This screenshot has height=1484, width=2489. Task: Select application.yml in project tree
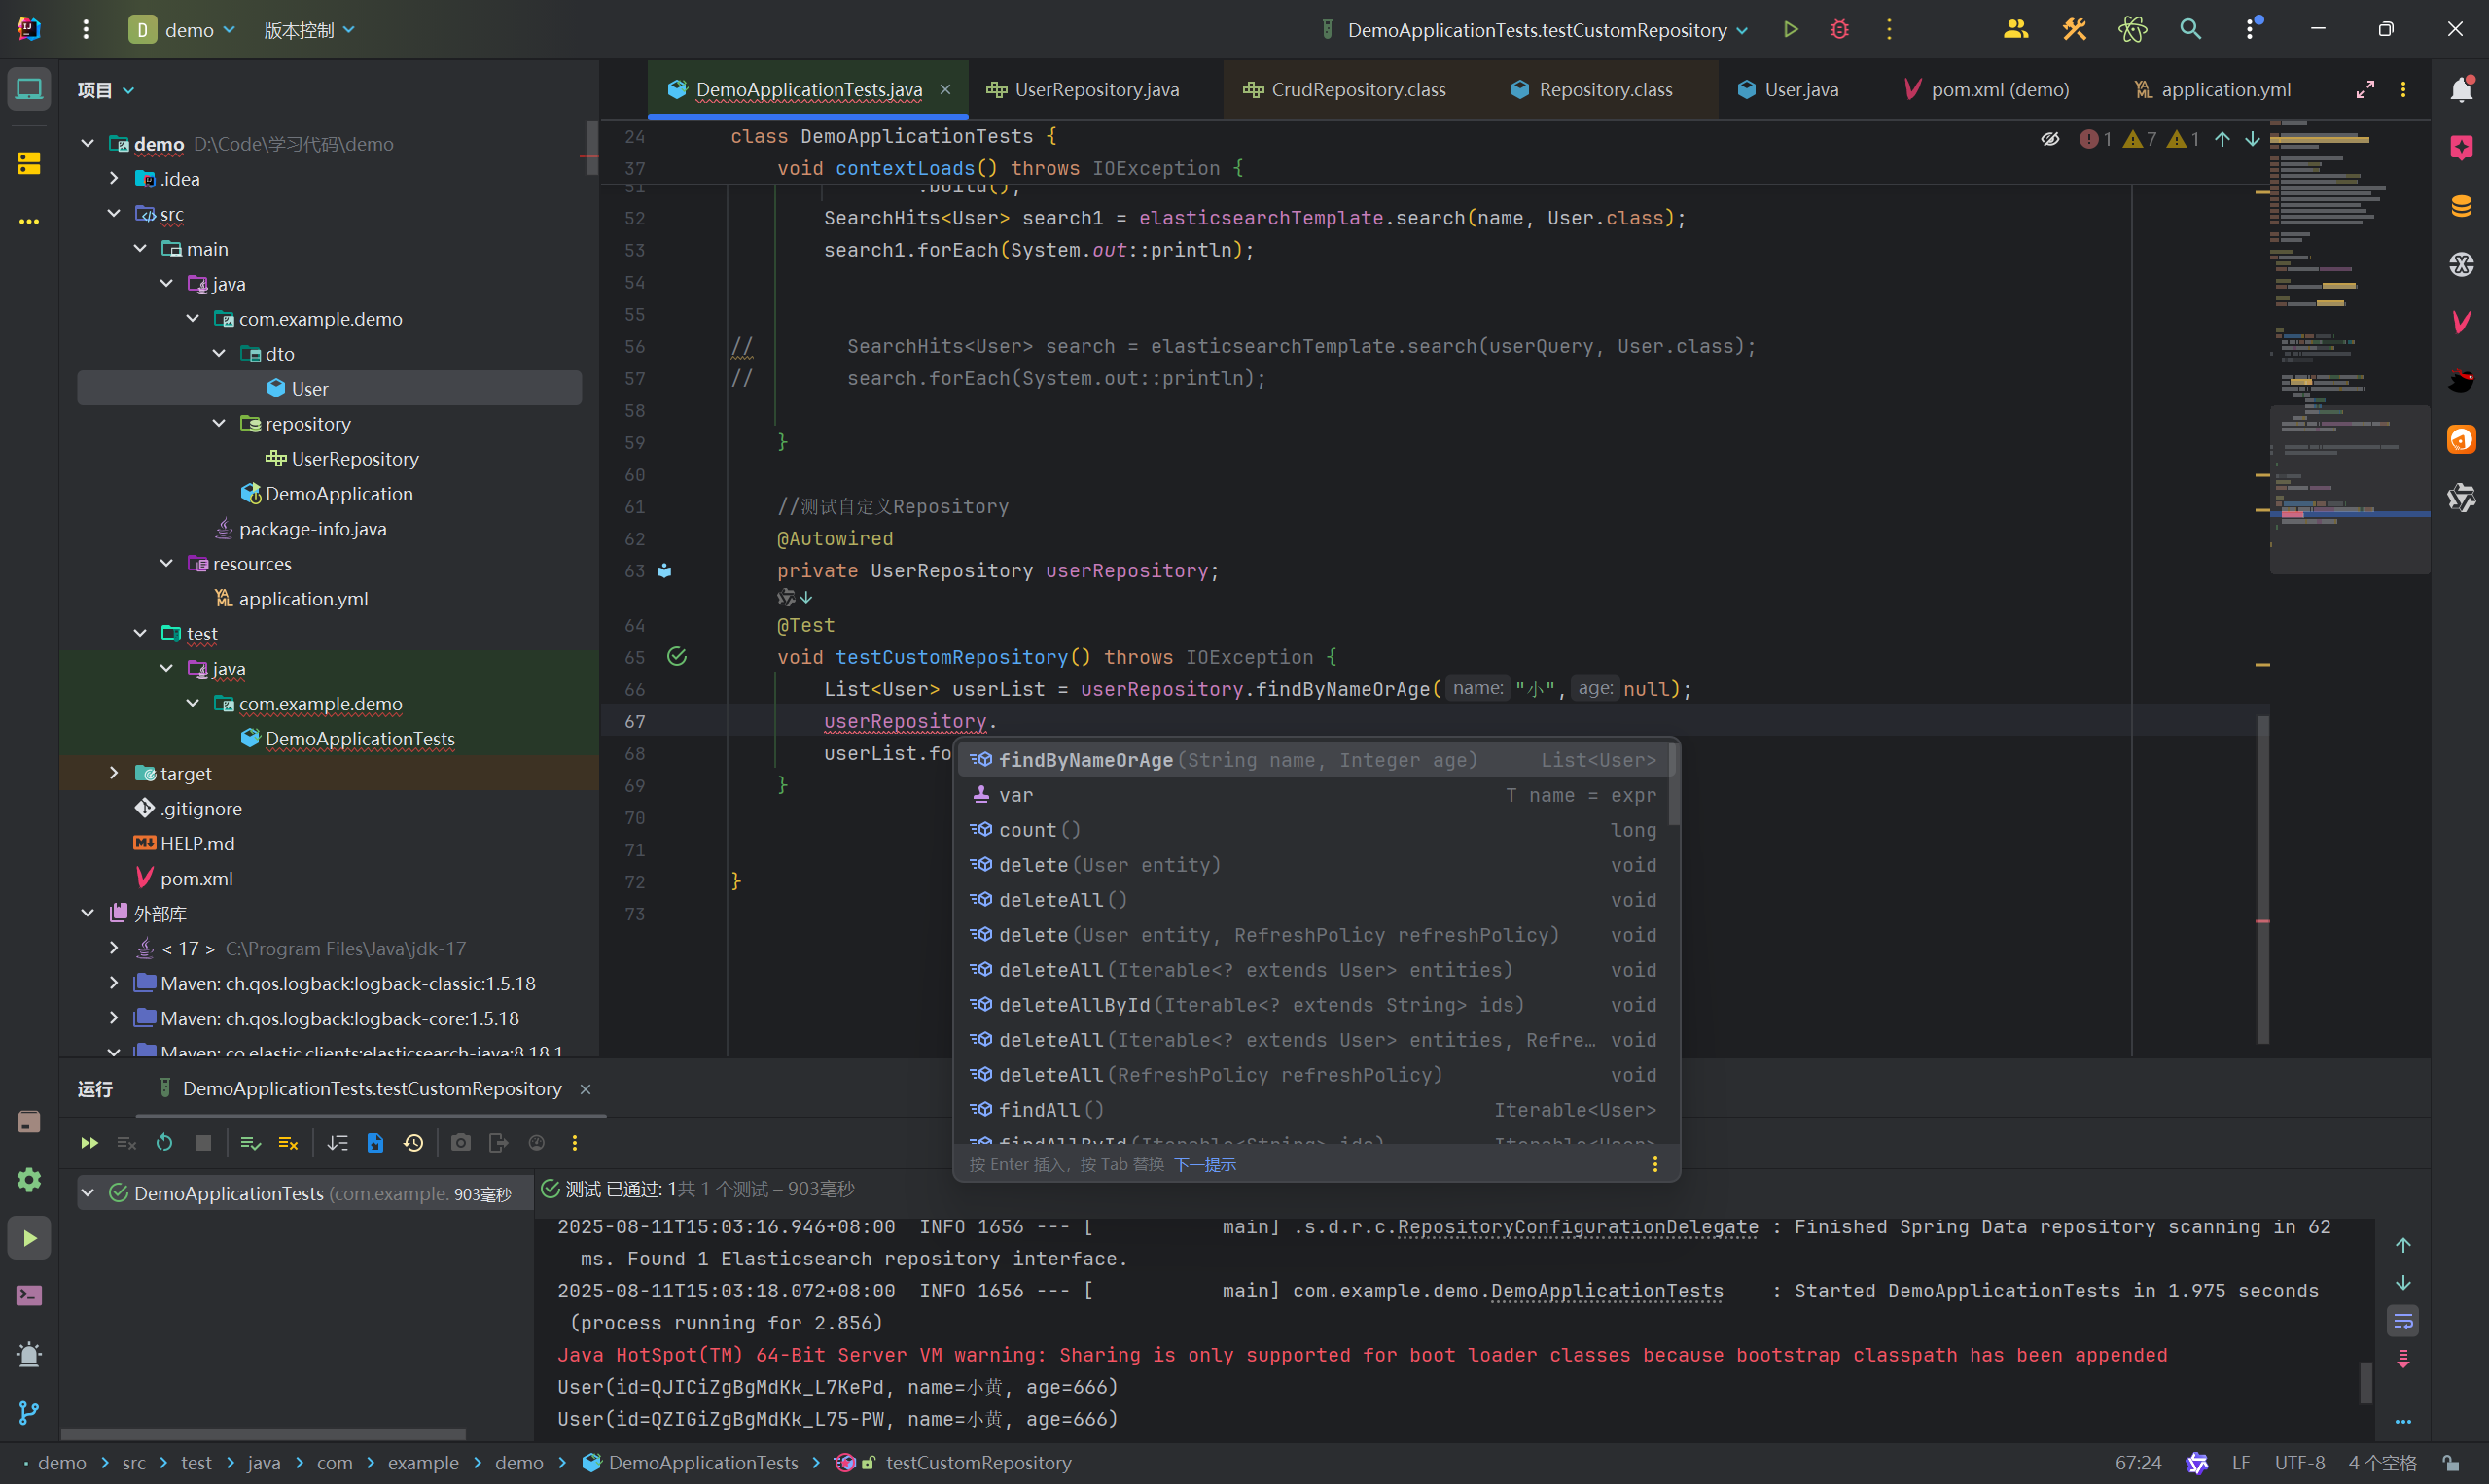click(291, 598)
